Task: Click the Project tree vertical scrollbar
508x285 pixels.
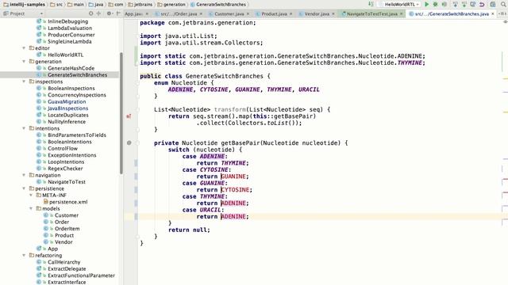Action: click(121, 113)
